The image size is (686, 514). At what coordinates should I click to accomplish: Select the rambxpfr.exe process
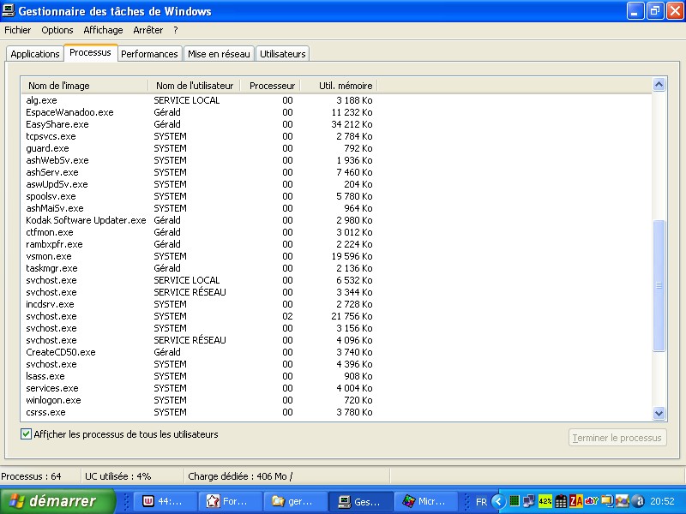(199, 244)
